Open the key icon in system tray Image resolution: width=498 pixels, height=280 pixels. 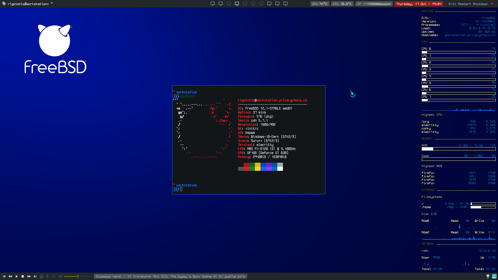tap(488, 276)
